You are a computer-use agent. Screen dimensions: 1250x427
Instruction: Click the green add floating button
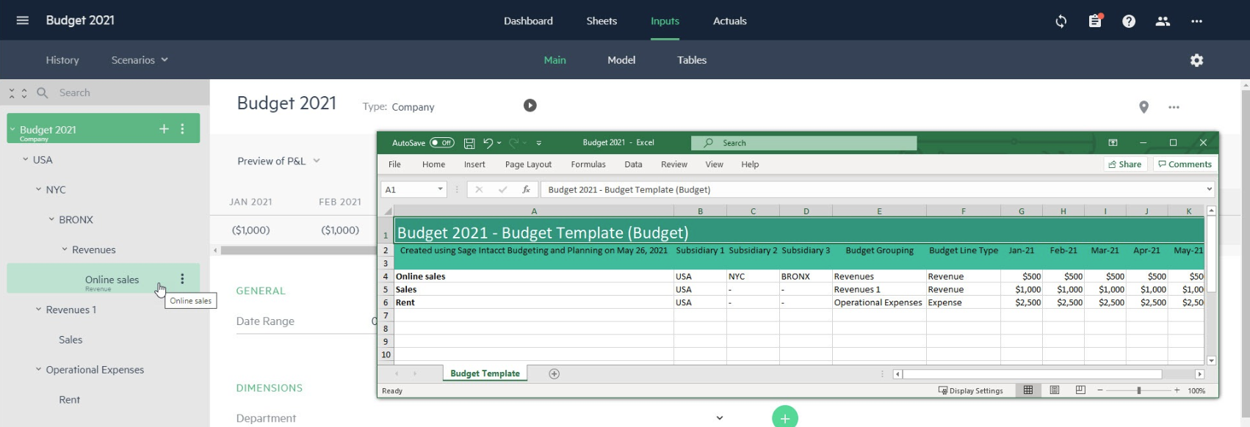pos(785,417)
